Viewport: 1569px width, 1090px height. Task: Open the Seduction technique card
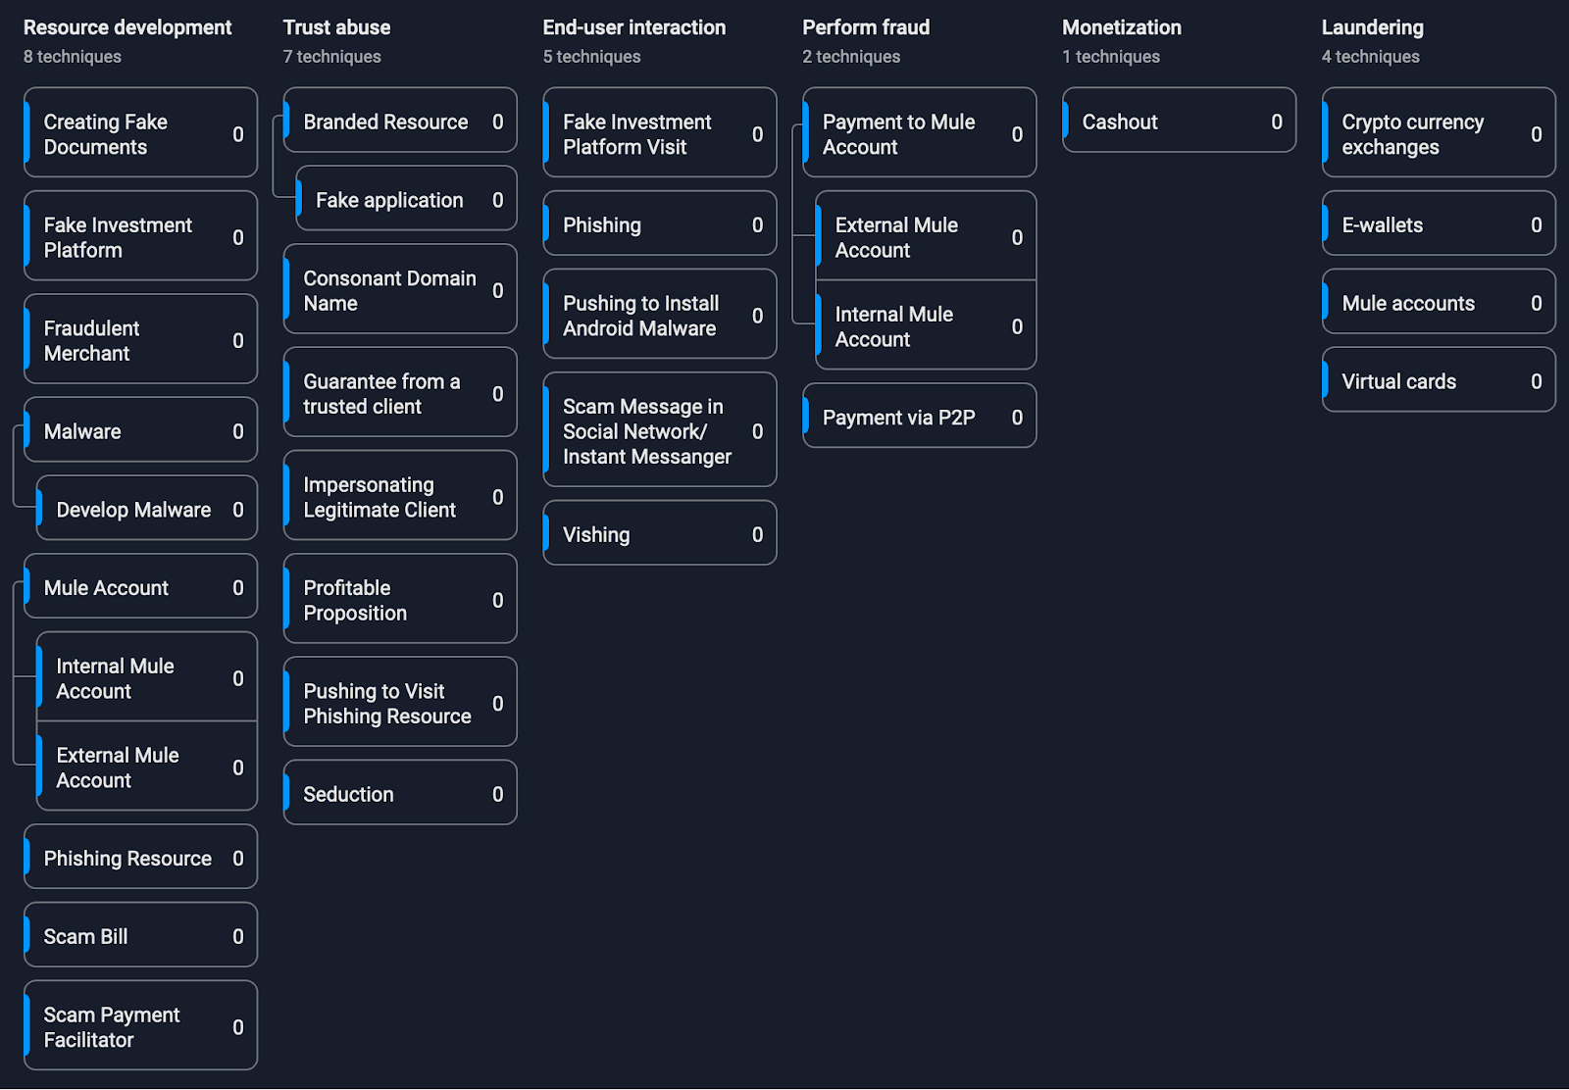tap(400, 793)
